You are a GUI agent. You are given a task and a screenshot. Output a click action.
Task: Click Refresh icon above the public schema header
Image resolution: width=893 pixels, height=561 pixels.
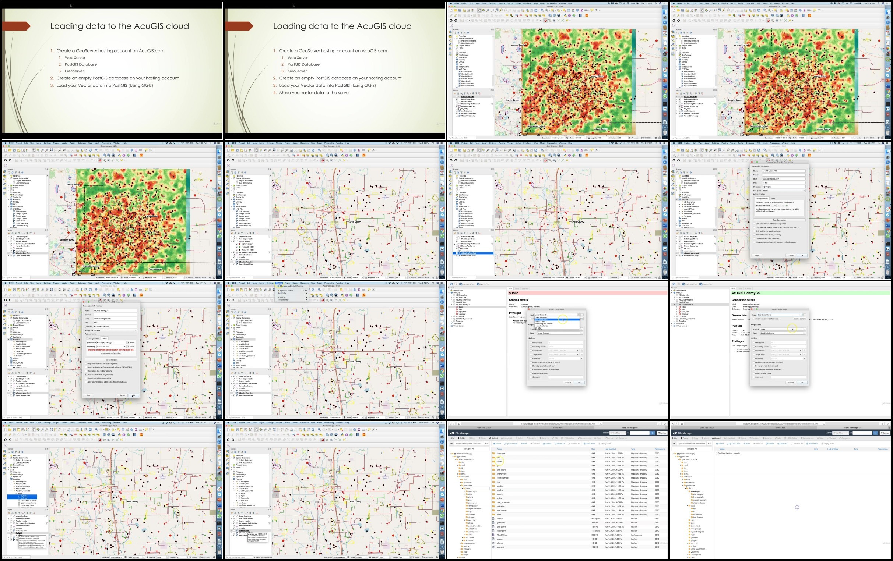point(451,284)
